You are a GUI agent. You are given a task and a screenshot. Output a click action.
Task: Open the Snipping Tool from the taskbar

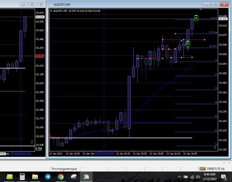(x=74, y=177)
